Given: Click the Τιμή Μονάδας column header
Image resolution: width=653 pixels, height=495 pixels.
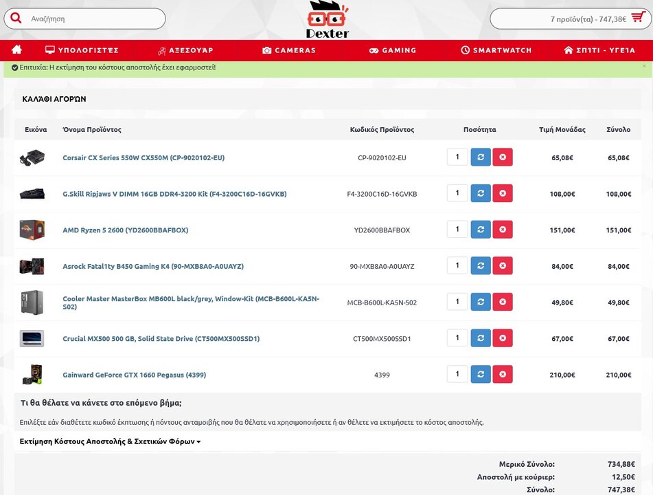Looking at the screenshot, I should pyautogui.click(x=562, y=130).
